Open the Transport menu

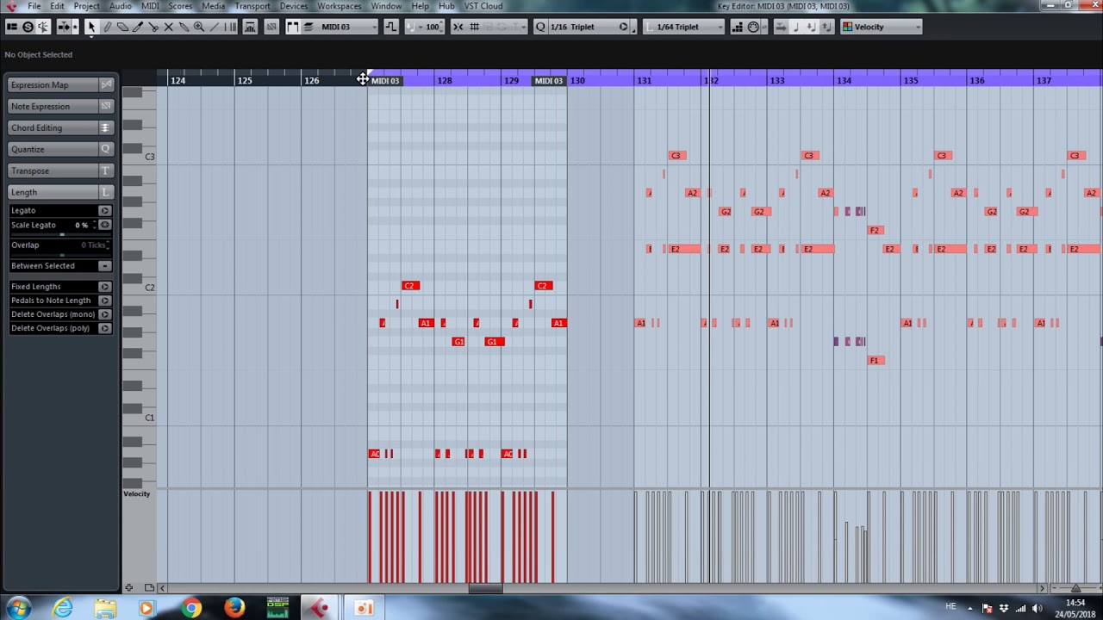[252, 6]
